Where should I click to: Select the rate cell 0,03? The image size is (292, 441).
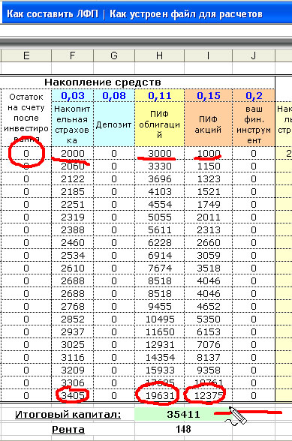72,96
